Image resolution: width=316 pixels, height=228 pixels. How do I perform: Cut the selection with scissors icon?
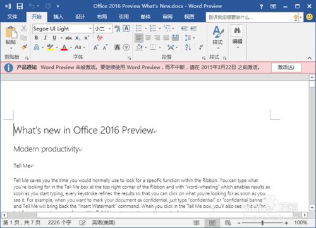coord(24,28)
